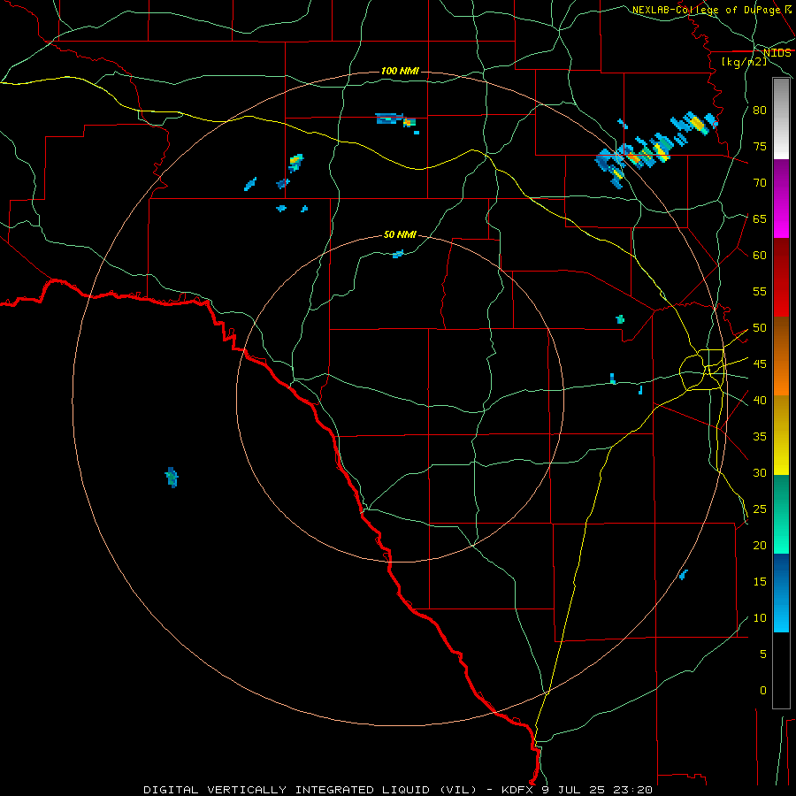This screenshot has height=796, width=796.
Task: Click the [kg/m2] units label
Action: pyautogui.click(x=744, y=62)
